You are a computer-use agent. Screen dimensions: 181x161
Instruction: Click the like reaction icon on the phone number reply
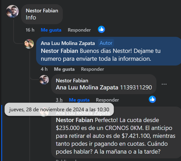pos(152,99)
